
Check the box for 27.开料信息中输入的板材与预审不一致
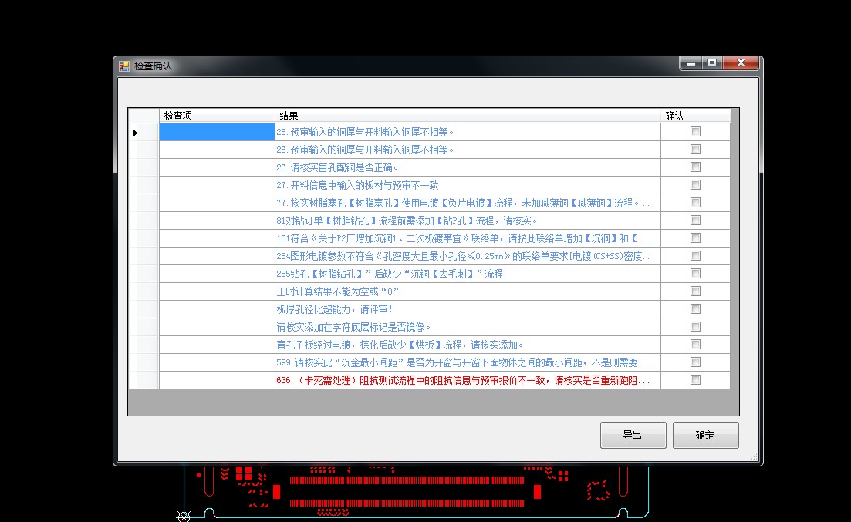[695, 185]
